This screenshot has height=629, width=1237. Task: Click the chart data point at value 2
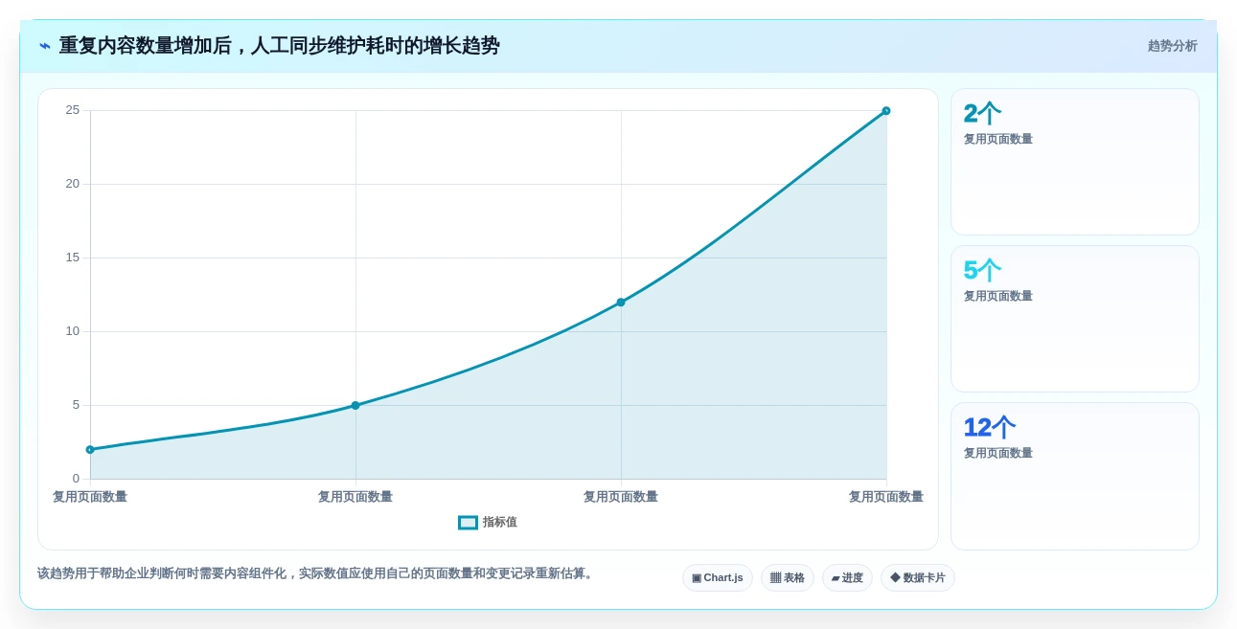pos(90,450)
